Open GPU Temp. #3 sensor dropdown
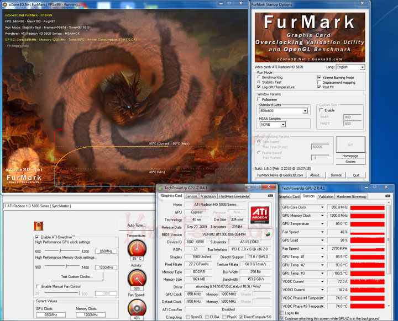The width and height of the screenshot is (398, 321). [x=322, y=273]
